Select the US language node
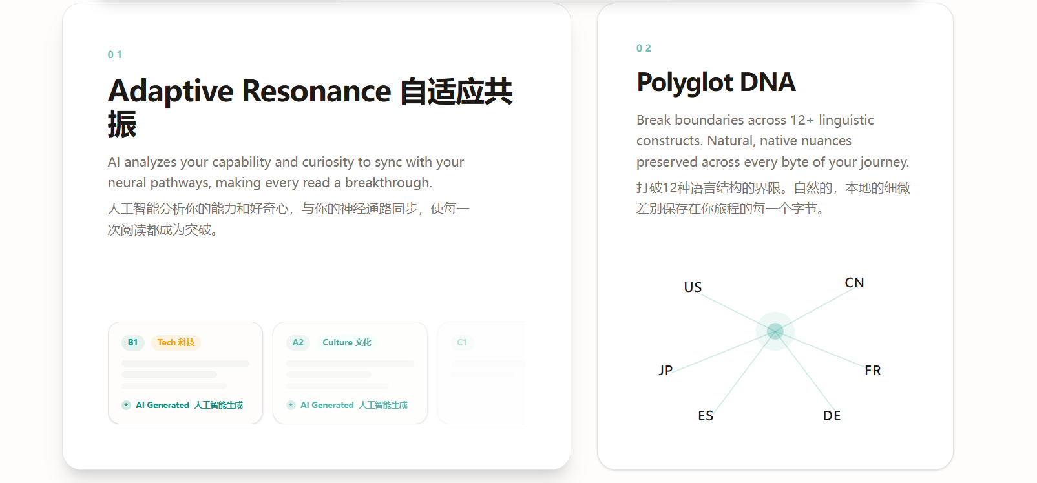This screenshot has height=483, width=1037. [693, 287]
